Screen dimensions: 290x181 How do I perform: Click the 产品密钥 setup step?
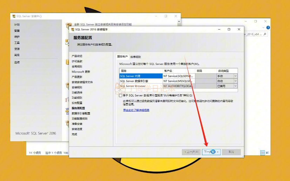[77, 56]
